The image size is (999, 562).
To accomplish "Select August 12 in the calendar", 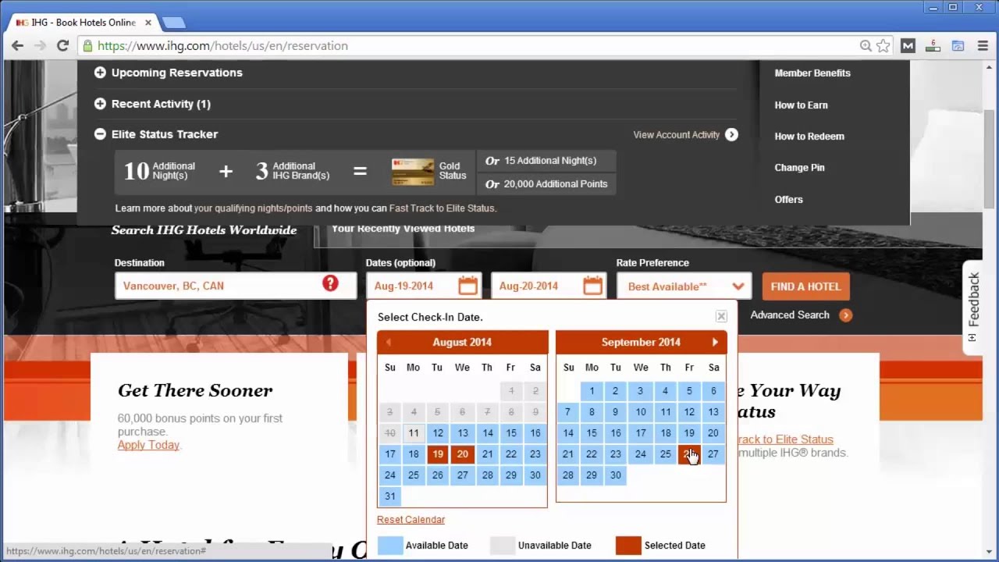I will click(x=438, y=433).
